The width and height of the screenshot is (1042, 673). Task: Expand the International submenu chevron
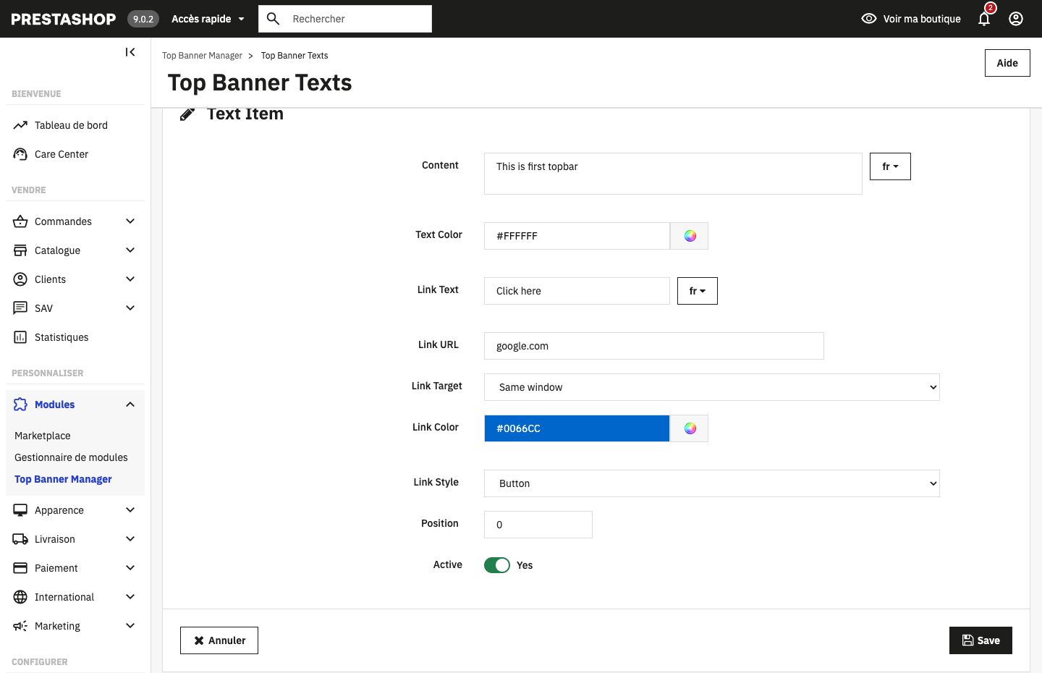click(130, 597)
